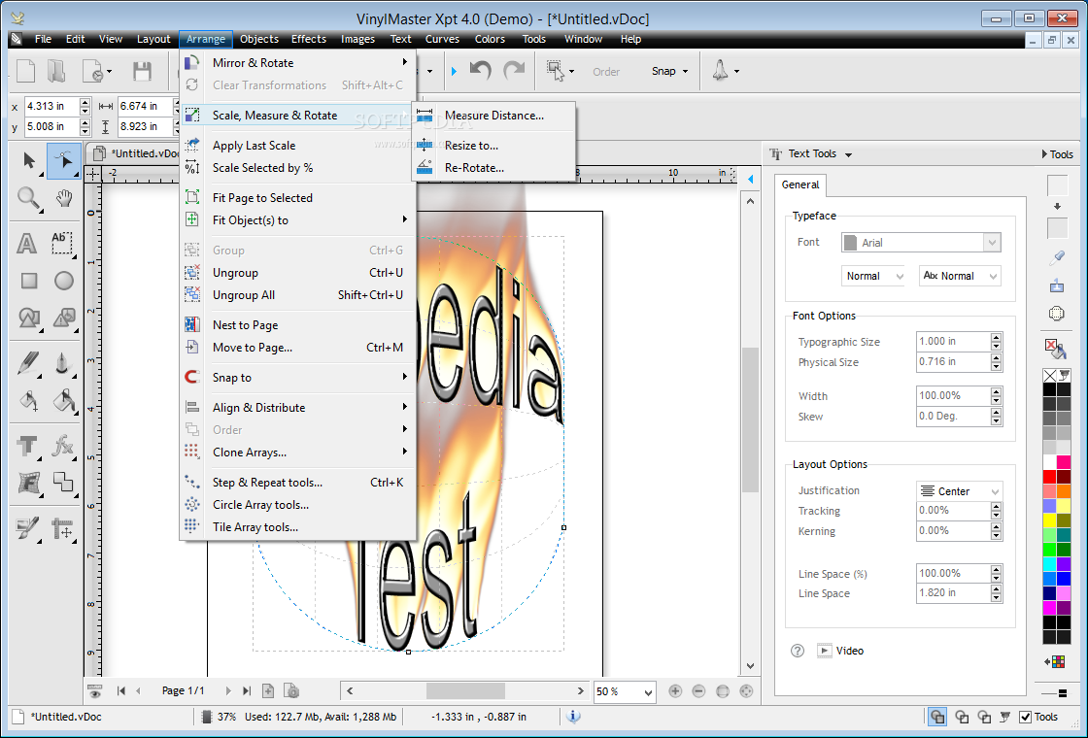Select the large A text tool
The image size is (1088, 738).
click(x=27, y=244)
